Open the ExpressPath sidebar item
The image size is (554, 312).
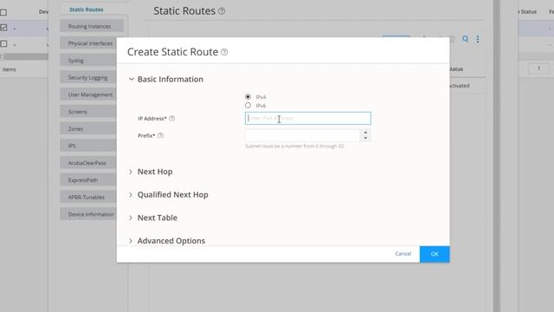pos(88,180)
